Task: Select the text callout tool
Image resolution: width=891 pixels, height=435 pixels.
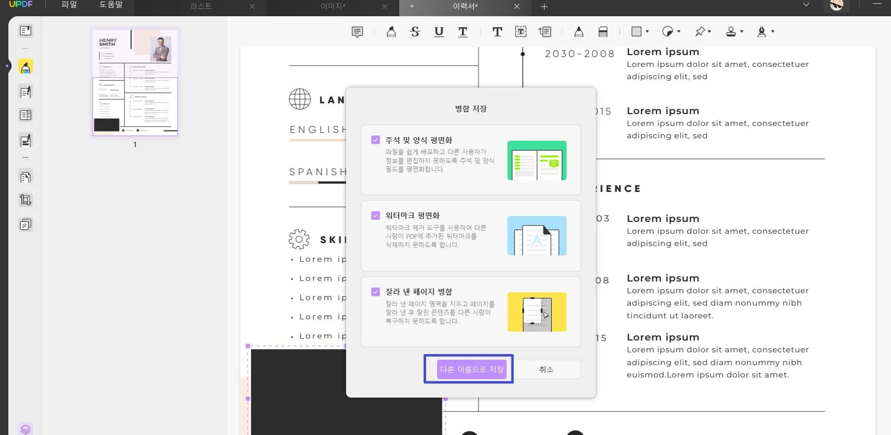Action: pos(545,32)
